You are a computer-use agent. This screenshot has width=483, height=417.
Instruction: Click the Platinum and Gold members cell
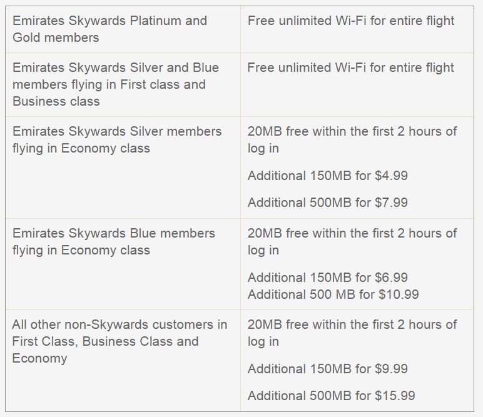(x=109, y=29)
